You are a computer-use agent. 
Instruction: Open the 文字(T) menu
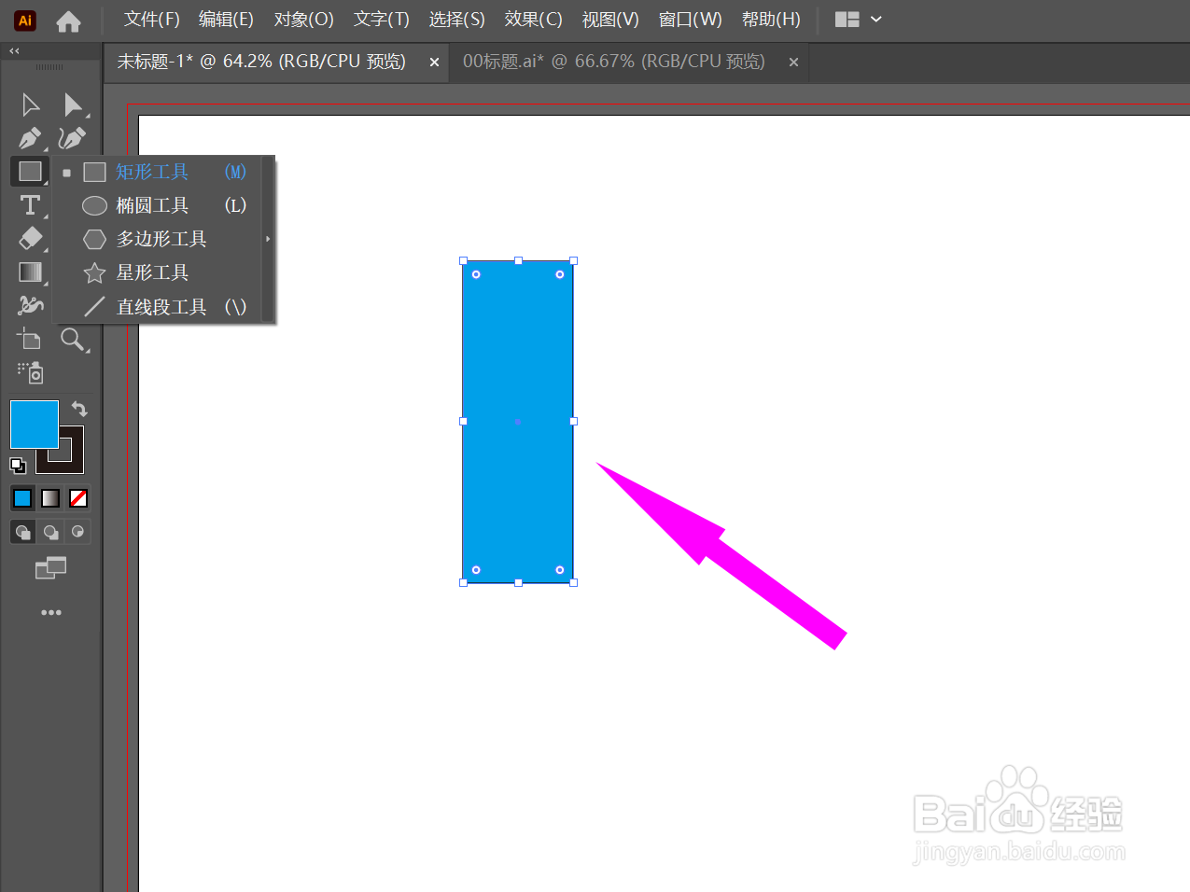(382, 20)
